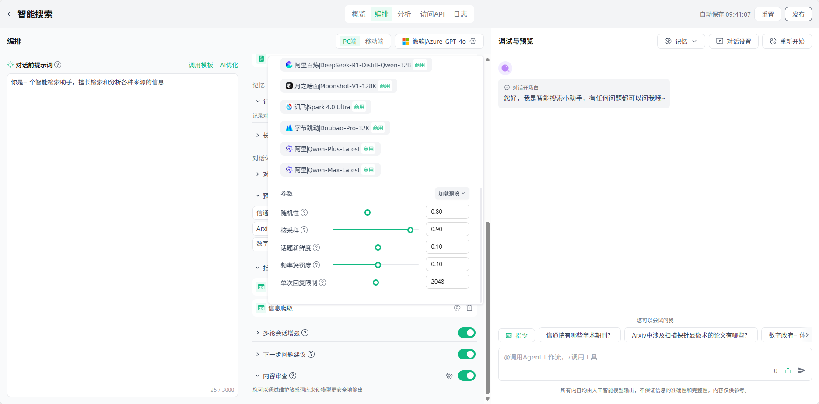Click the 随机性 value field 0.80
The image size is (819, 404).
tap(448, 212)
